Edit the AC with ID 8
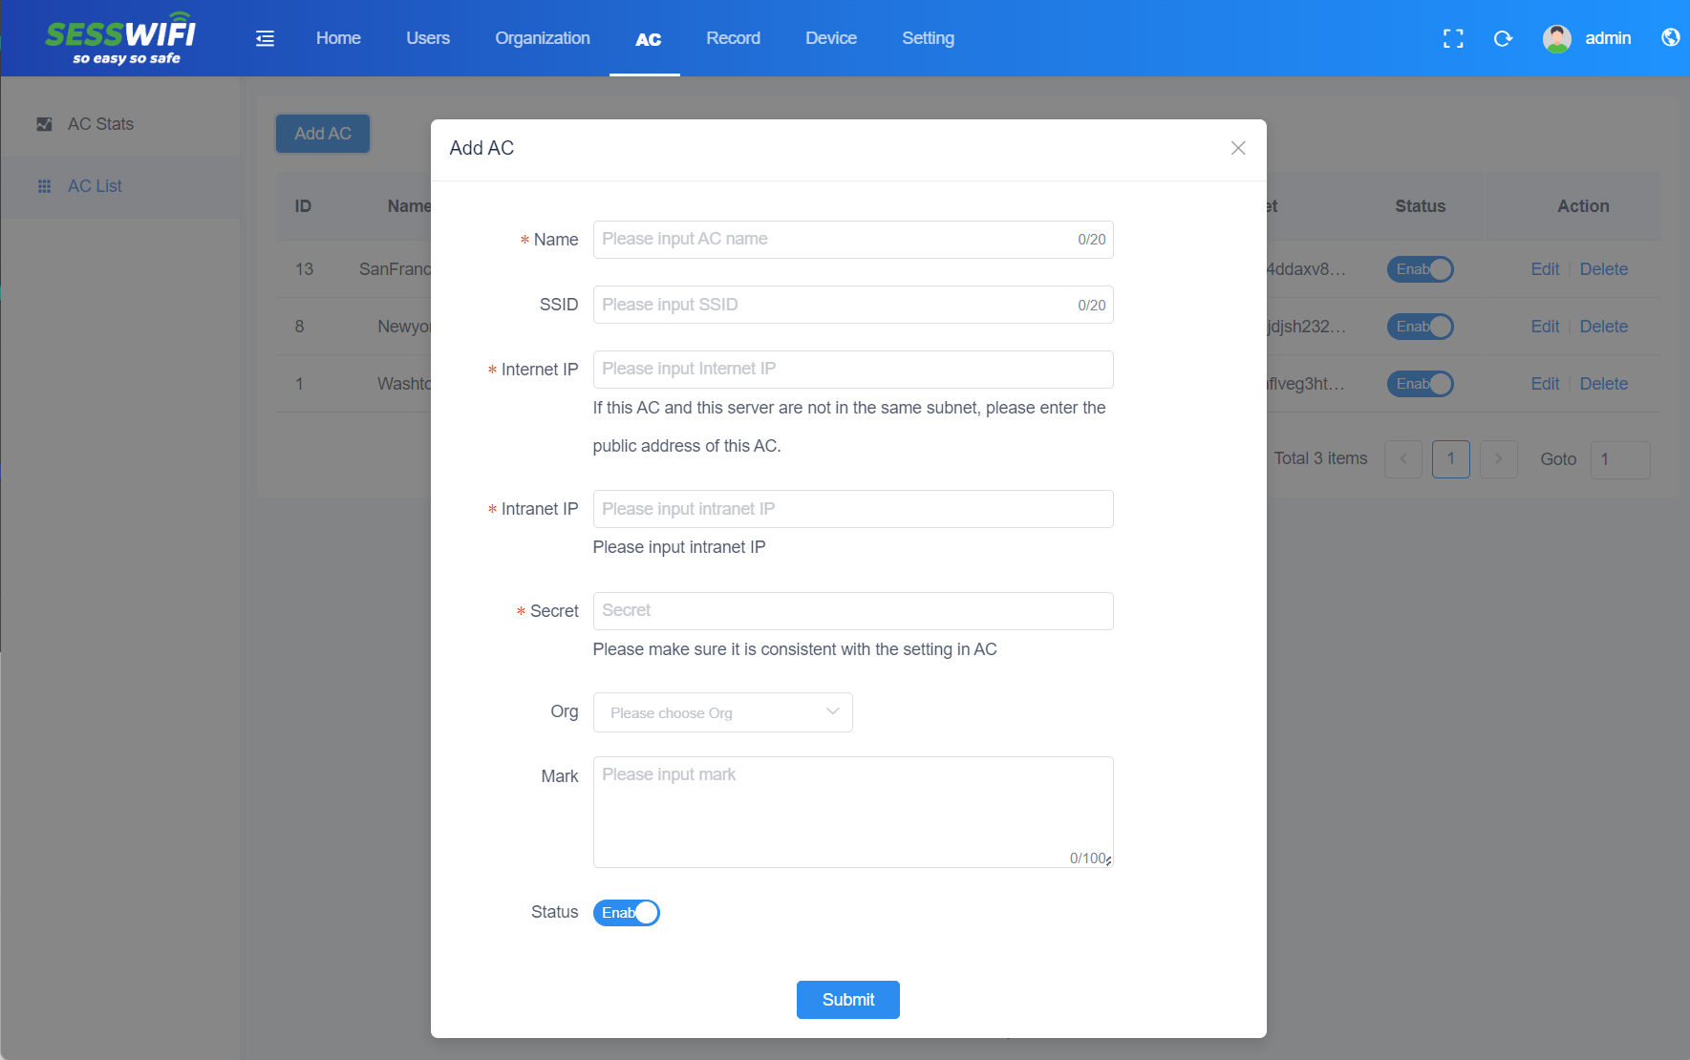This screenshot has width=1690, height=1060. click(x=1545, y=327)
